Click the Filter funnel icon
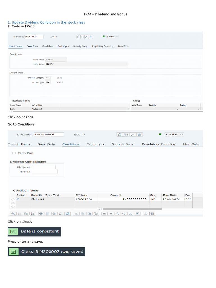This screenshot has height=288, width=216. pos(137,214)
